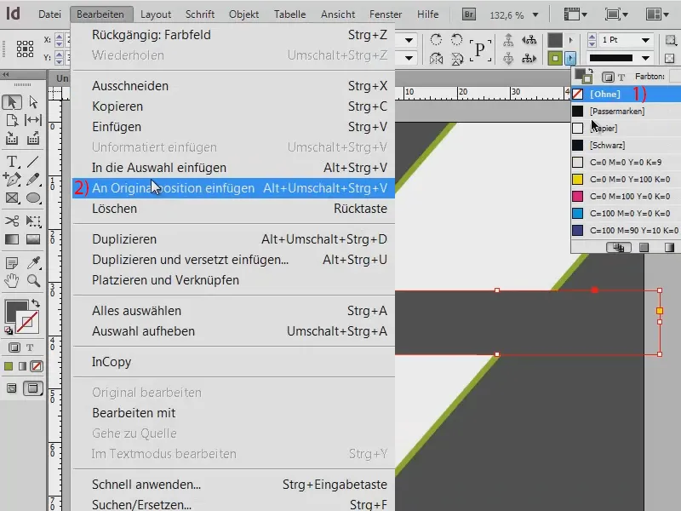Image resolution: width=681 pixels, height=511 pixels.
Task: Open Screen Mode dropdown in application bar
Action: click(616, 14)
